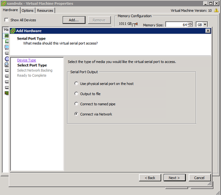221x195 pixels.
Task: Select 'Use physical serial port on the host'
Action: [76, 84]
